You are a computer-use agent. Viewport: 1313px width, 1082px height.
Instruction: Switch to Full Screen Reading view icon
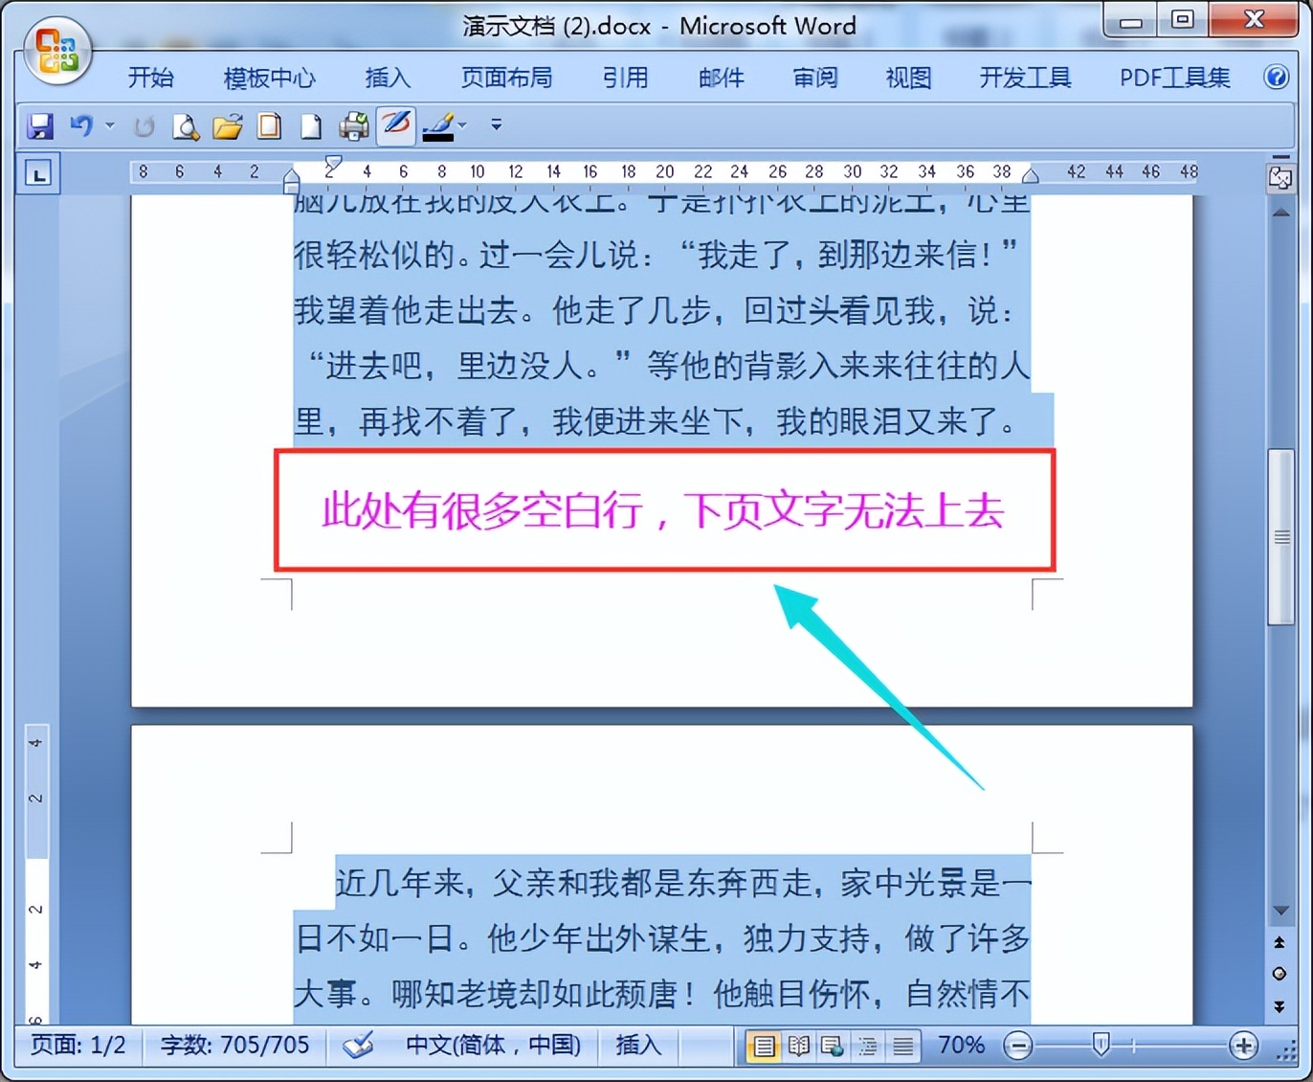(798, 1046)
